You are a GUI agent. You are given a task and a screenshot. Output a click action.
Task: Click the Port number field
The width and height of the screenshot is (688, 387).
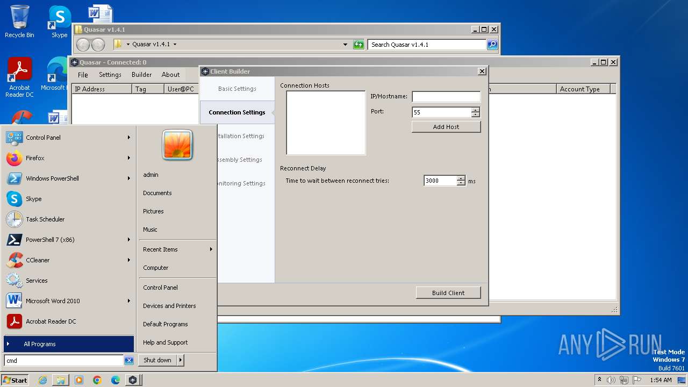441,112
